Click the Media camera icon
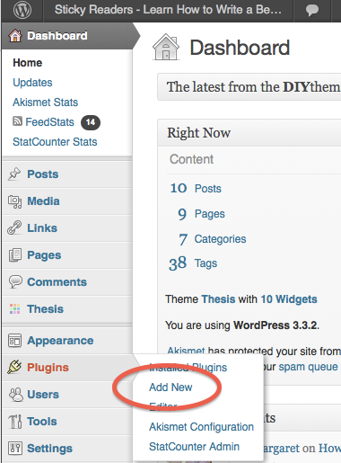Image resolution: width=341 pixels, height=463 pixels. (x=14, y=201)
